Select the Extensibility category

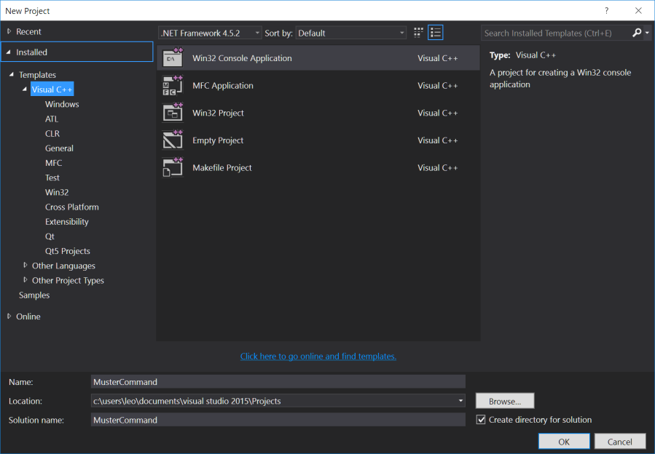[x=67, y=222]
